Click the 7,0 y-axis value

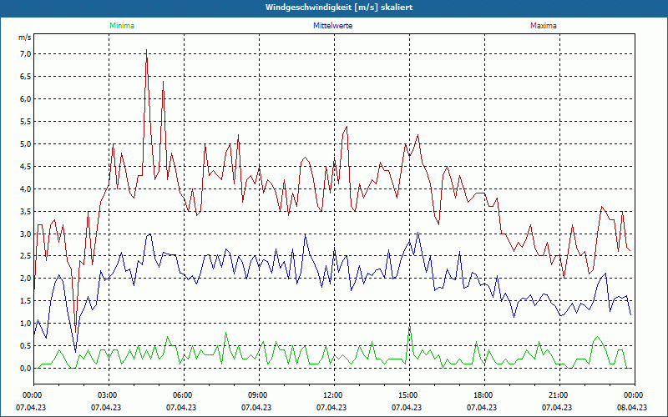(x=25, y=53)
